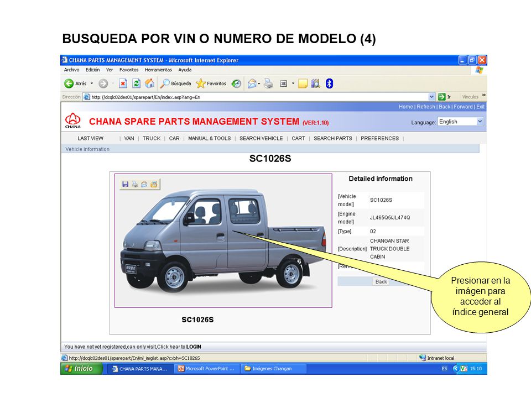
Task: Click the yellow note toolbar icon
Action: (x=303, y=83)
